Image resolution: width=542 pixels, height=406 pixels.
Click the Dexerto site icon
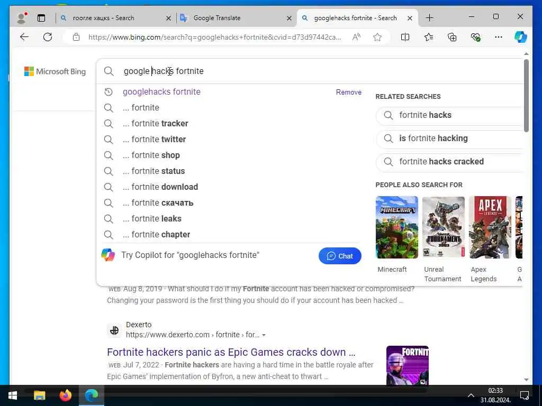tap(114, 330)
